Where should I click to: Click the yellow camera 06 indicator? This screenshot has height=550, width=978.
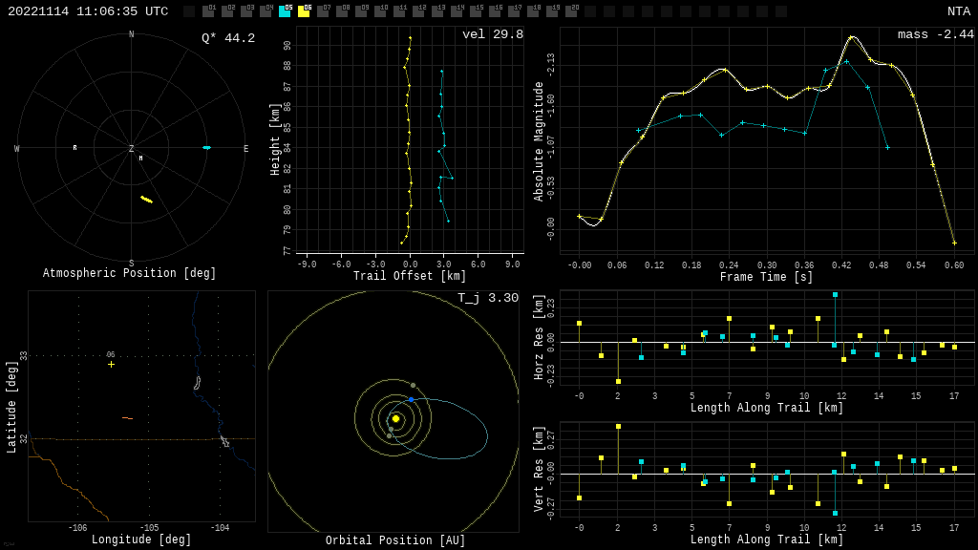tap(304, 11)
